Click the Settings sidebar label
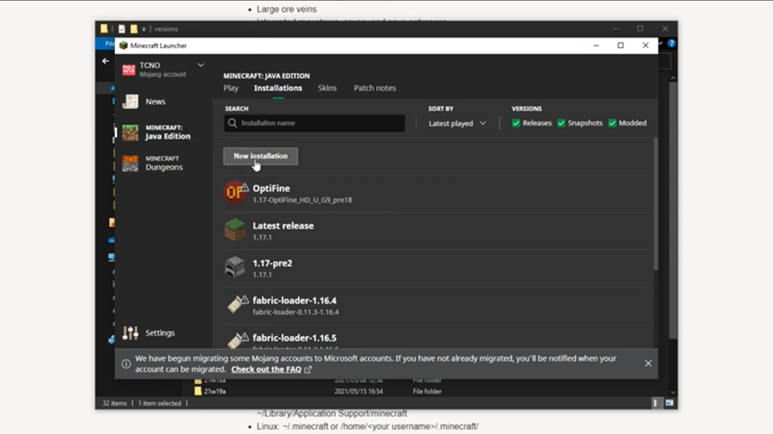773x434 pixels. pyautogui.click(x=160, y=333)
